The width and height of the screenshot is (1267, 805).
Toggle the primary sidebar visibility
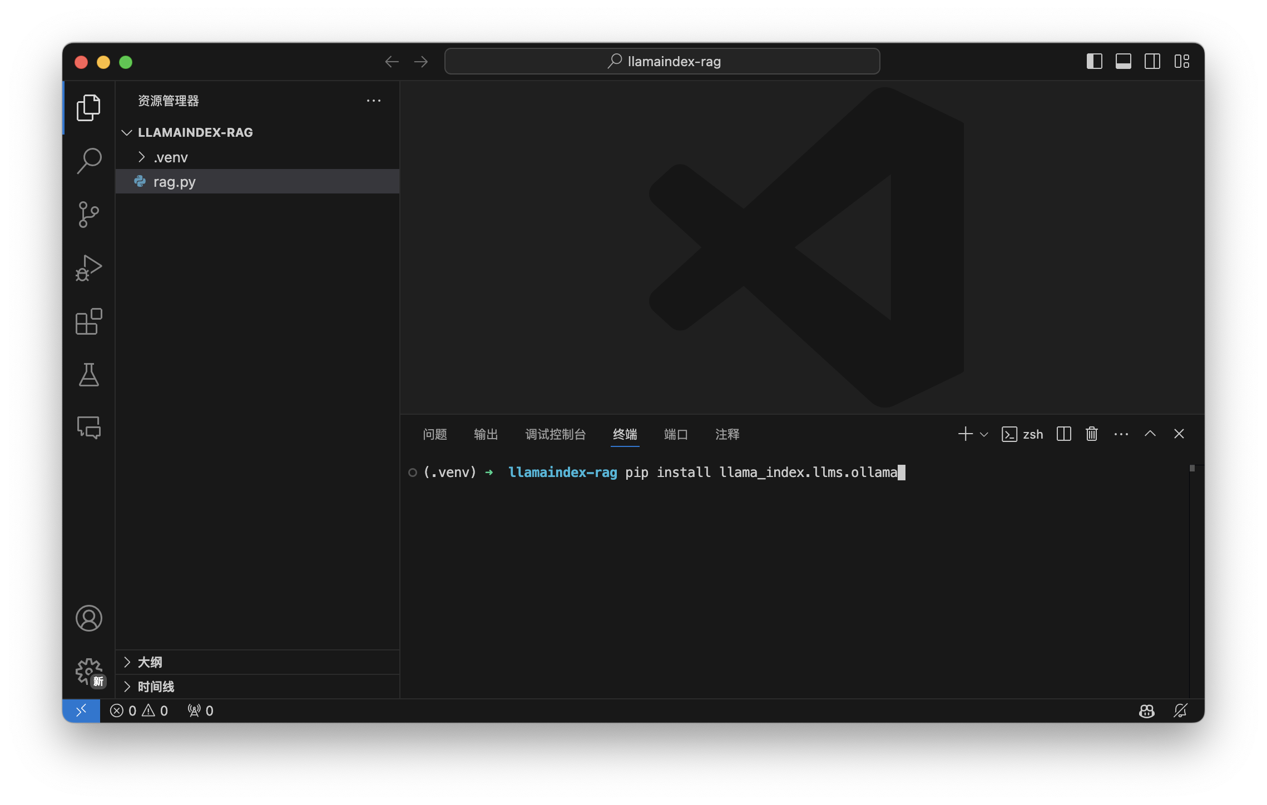pyautogui.click(x=1094, y=62)
